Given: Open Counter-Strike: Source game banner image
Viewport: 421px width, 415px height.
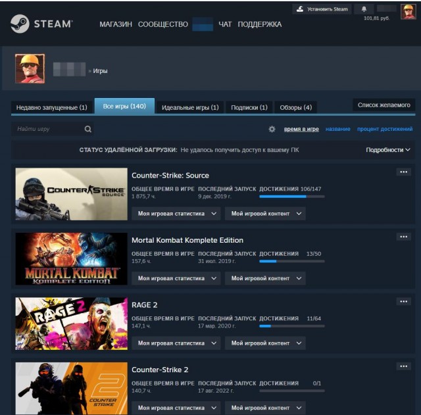Looking at the screenshot, I should [72, 194].
